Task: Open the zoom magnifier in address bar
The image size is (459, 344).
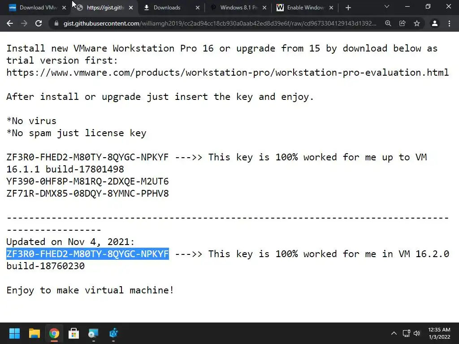Action: [388, 23]
